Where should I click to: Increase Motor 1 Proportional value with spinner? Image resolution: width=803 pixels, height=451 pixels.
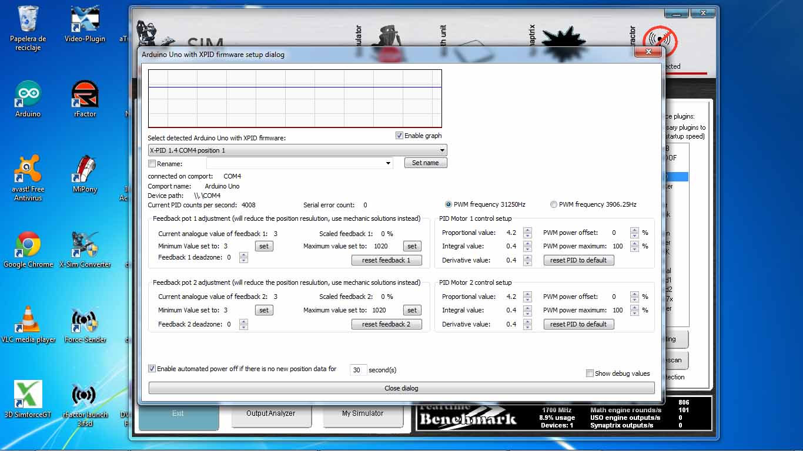(527, 230)
